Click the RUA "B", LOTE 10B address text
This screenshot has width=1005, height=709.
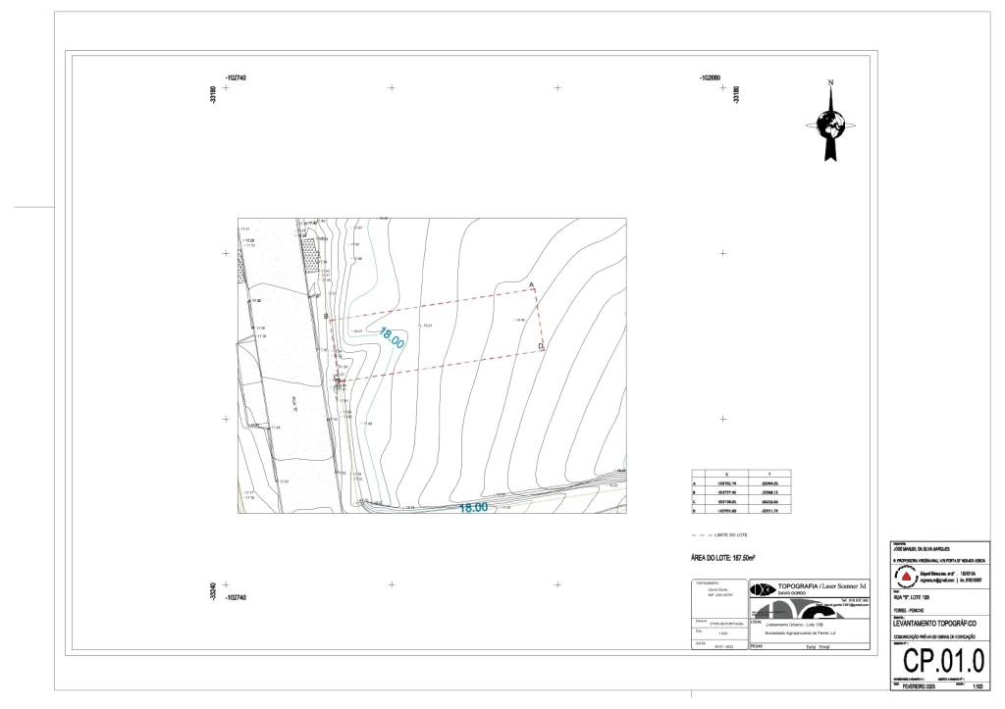click(911, 597)
